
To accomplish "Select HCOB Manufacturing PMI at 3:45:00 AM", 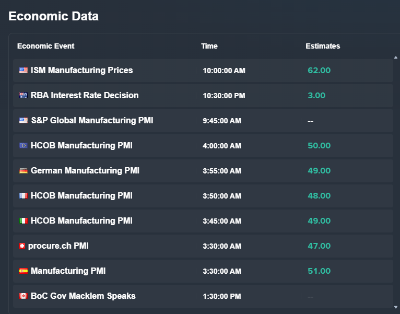I will [x=81, y=220].
